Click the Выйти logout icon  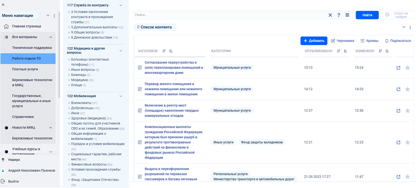(3, 181)
